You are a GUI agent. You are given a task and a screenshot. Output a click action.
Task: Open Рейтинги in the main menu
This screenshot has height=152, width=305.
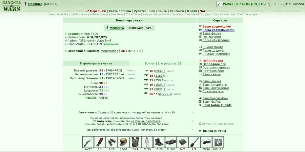177,11
